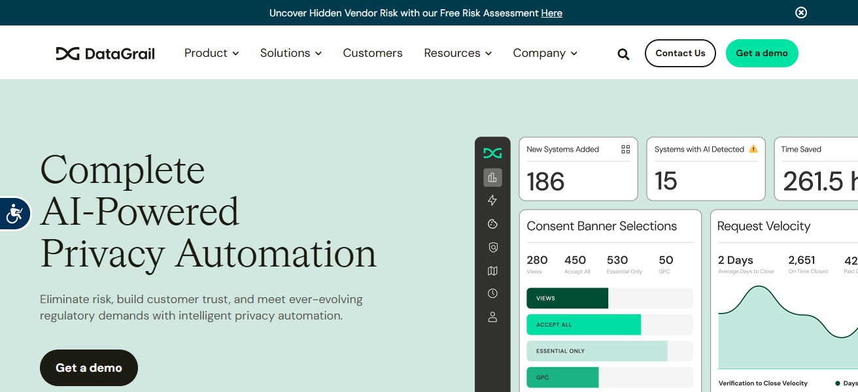
Task: Open the Resources dropdown menu
Action: pyautogui.click(x=457, y=54)
